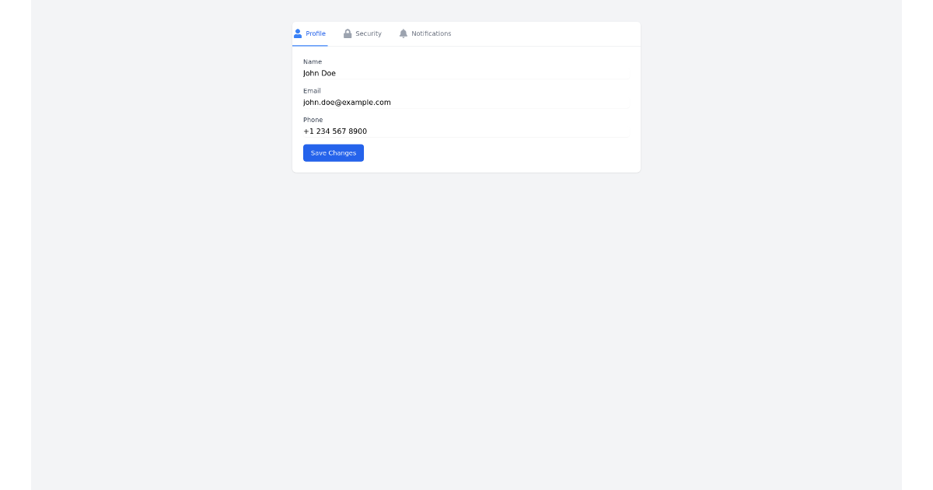Click the Phone label text

(x=313, y=120)
